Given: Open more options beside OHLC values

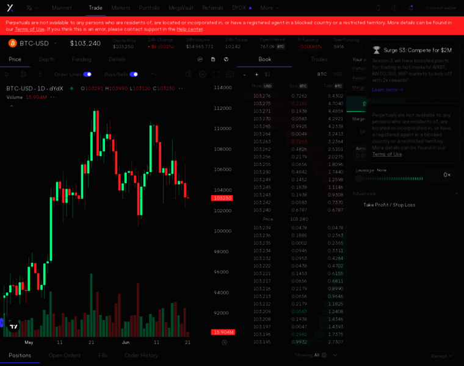Looking at the screenshot, I should (182, 88).
